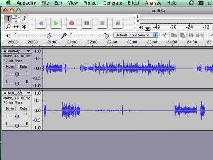Mute the mol68p track

coord(10,67)
